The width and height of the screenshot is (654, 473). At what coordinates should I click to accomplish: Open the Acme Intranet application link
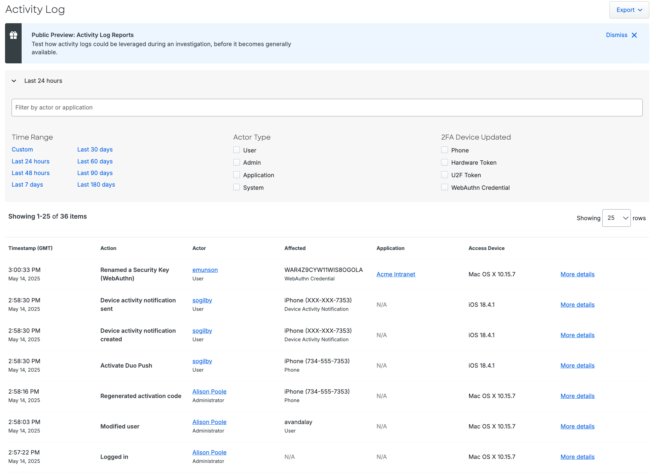pyautogui.click(x=396, y=274)
